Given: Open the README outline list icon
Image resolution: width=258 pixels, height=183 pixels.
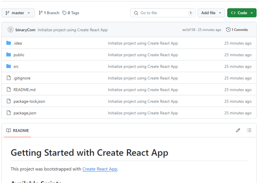Looking at the screenshot, I should pos(249,130).
